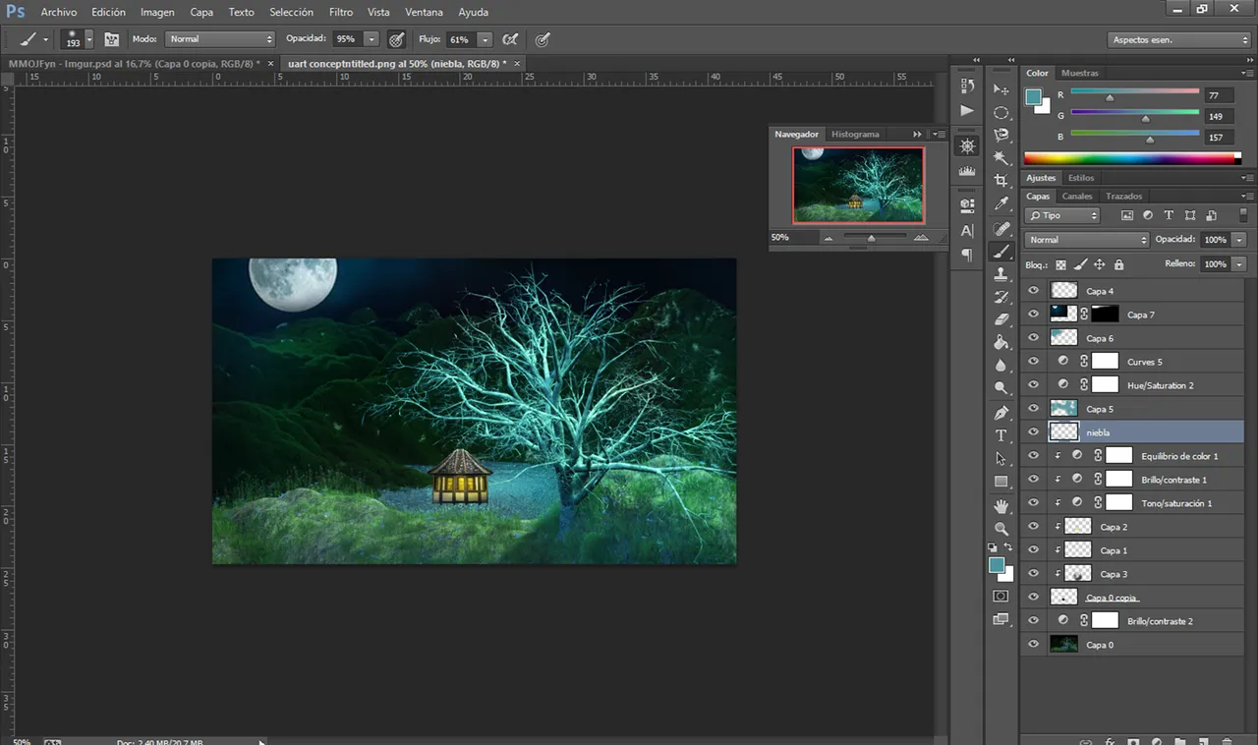Select the Path Selection tool
Viewport: 1258px width, 745px height.
[1001, 459]
